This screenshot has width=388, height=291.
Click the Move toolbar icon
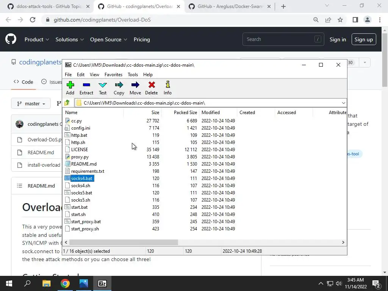click(x=135, y=88)
